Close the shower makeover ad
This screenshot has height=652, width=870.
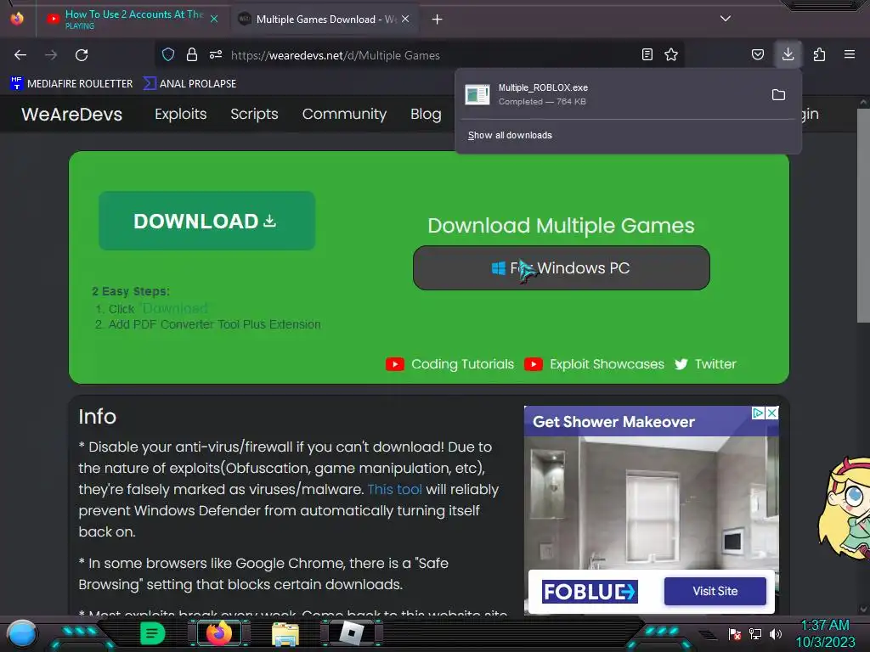point(771,413)
